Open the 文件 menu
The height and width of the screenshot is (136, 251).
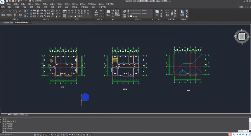tap(9, 4)
